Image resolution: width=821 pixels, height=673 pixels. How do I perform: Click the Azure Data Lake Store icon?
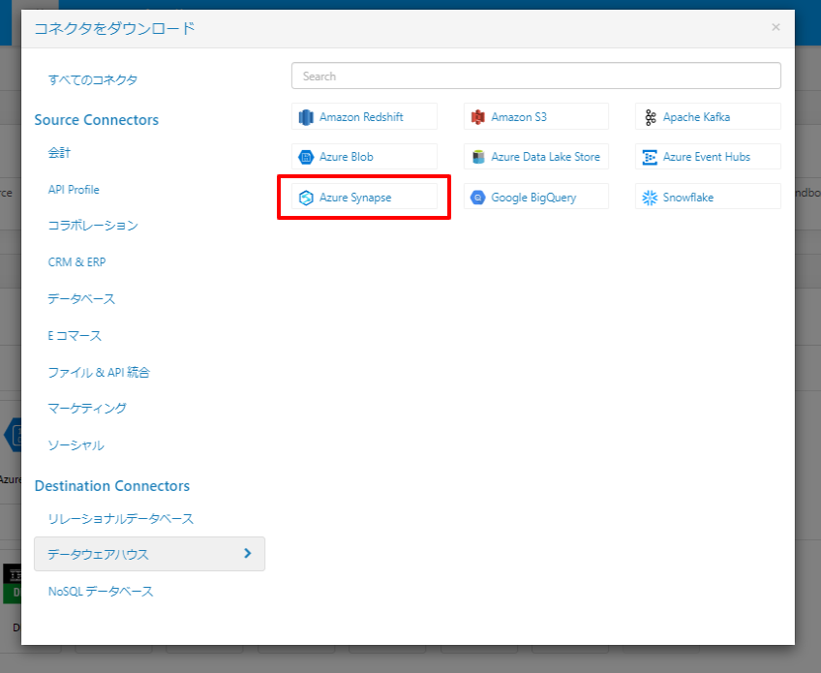point(478,157)
